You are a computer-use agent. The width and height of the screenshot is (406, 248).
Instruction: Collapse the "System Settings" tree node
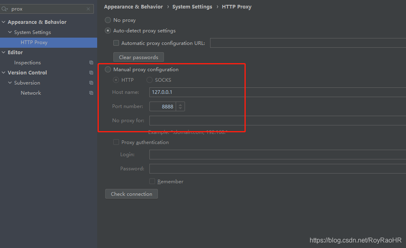[x=10, y=32]
